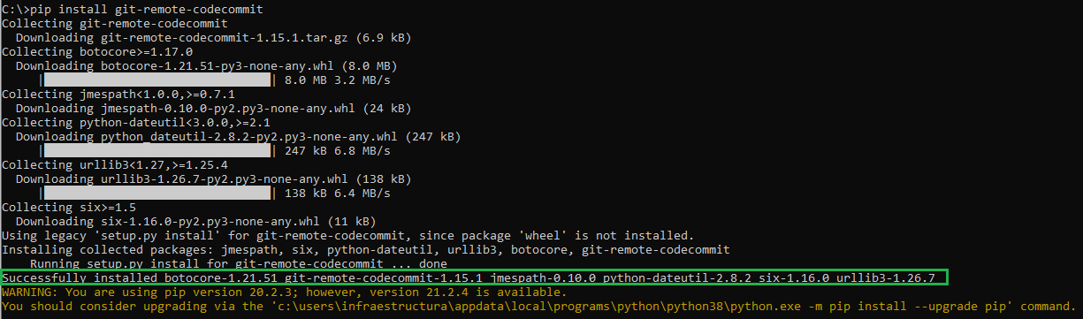Click the six-1.16.0 wheel download line
The height and width of the screenshot is (319, 1083).
tap(196, 221)
